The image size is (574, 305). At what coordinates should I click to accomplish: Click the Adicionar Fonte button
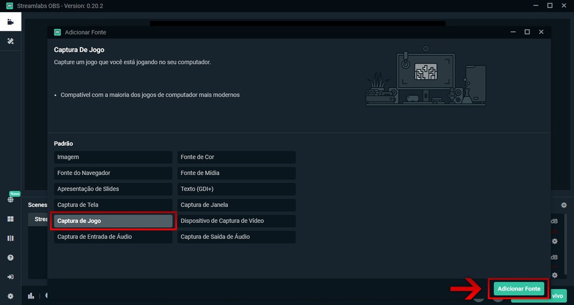519,289
